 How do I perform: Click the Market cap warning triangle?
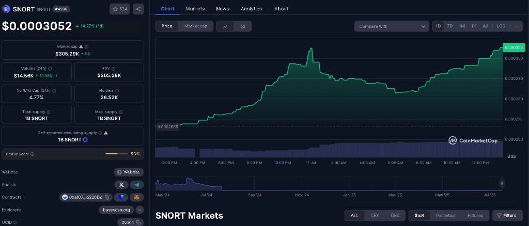[81, 47]
